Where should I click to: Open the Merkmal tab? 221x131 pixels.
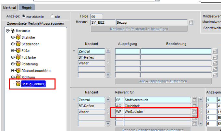click(9, 7)
